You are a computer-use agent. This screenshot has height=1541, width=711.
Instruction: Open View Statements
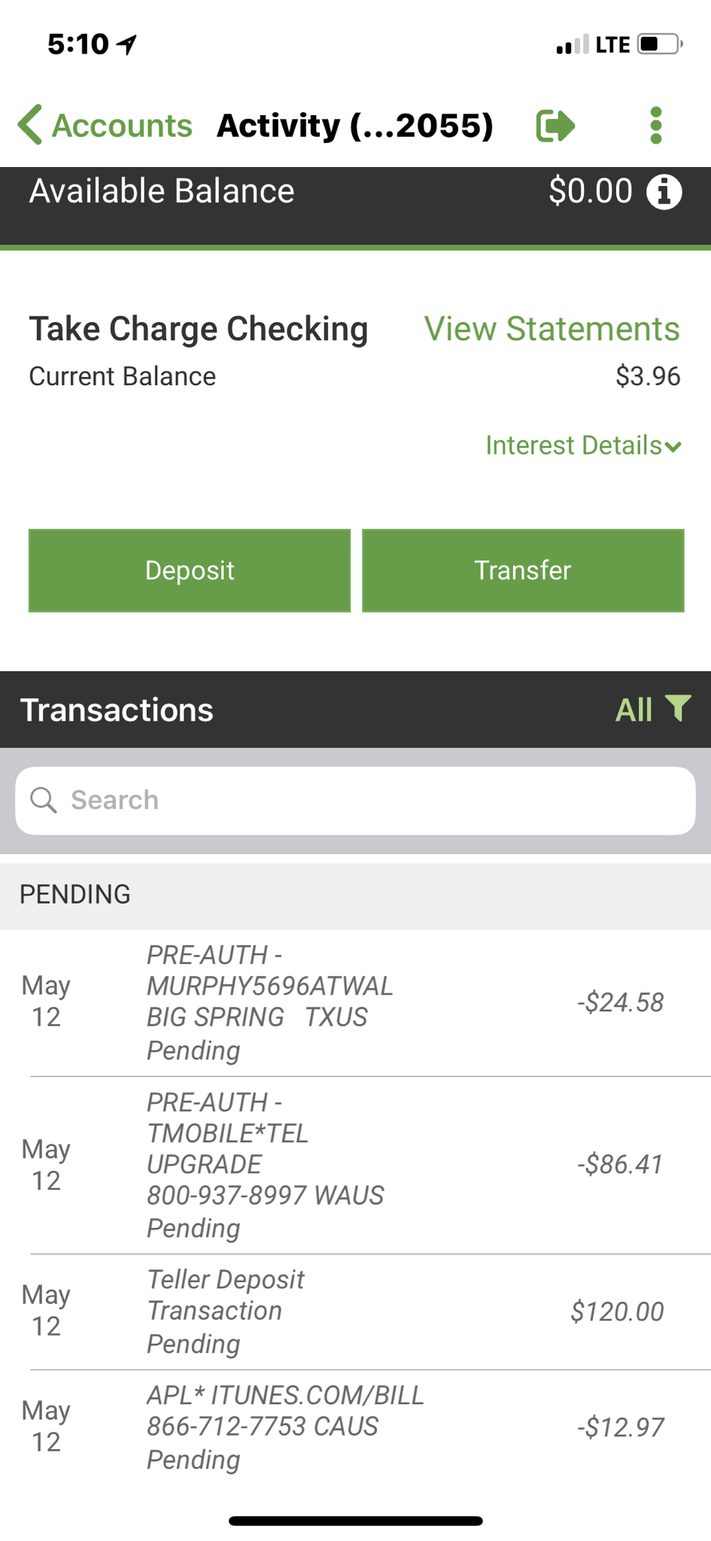click(551, 329)
